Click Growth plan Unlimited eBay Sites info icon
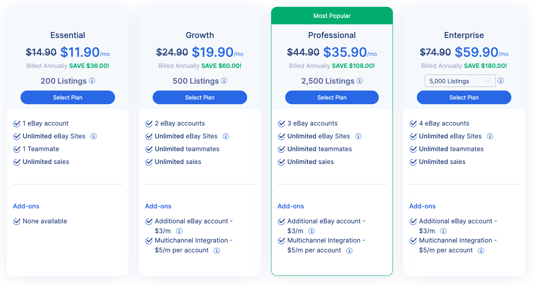534x284 pixels. (226, 136)
